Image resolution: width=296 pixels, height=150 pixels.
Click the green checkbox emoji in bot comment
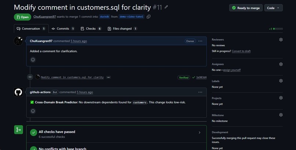pyautogui.click(x=32, y=102)
